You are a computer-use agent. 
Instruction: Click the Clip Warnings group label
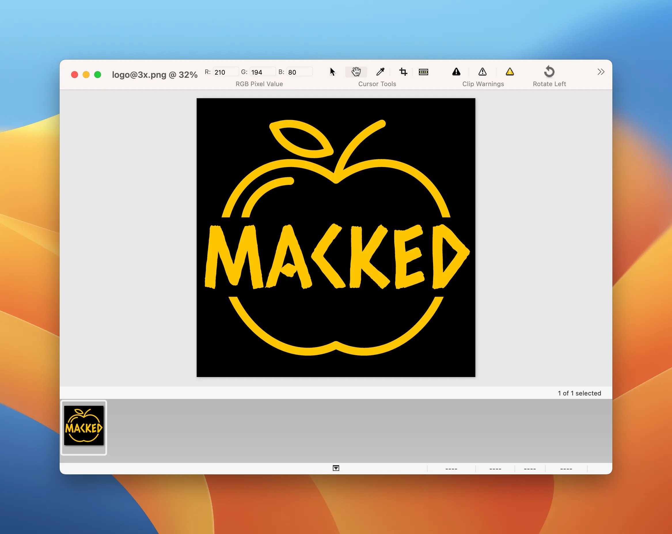483,84
